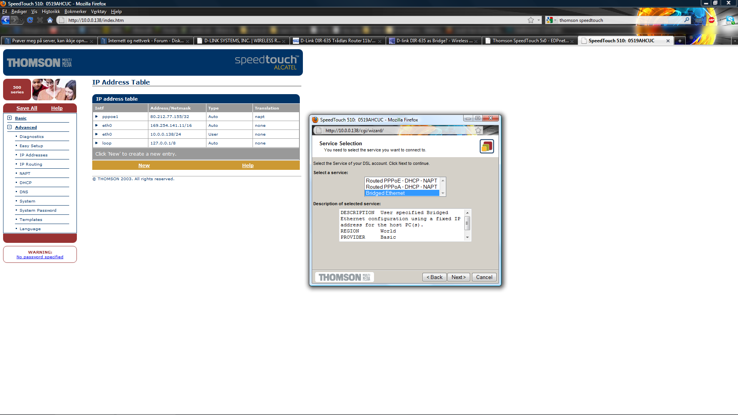738x415 pixels.
Task: Click the 500 series badge
Action: 17,90
